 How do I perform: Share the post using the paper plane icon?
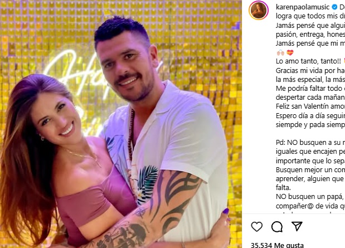[297, 226]
